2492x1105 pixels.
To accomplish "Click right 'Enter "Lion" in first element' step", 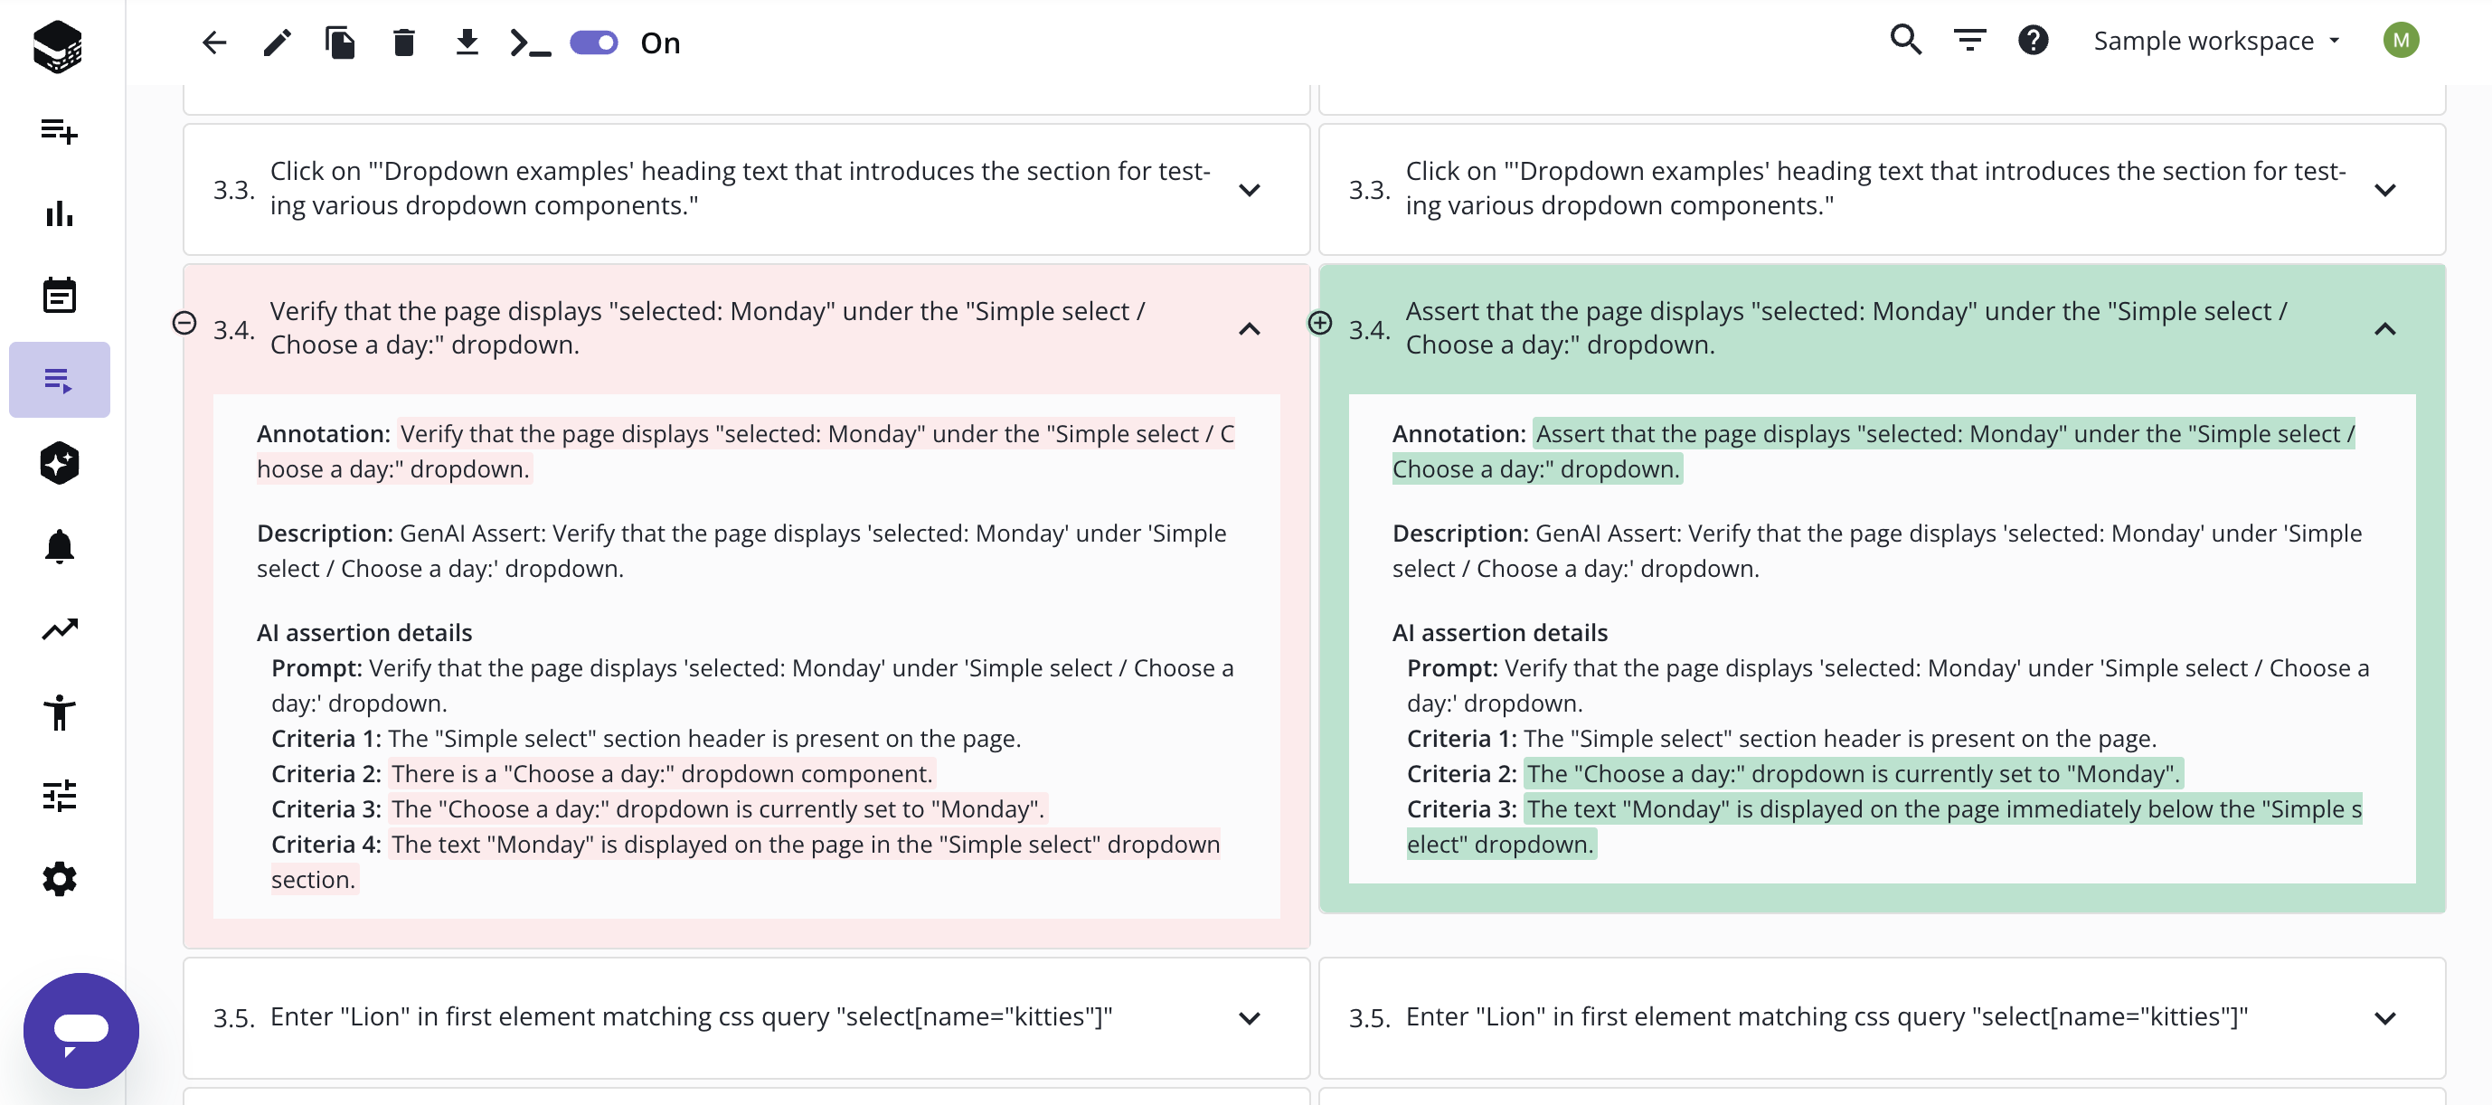I will (1827, 1016).
